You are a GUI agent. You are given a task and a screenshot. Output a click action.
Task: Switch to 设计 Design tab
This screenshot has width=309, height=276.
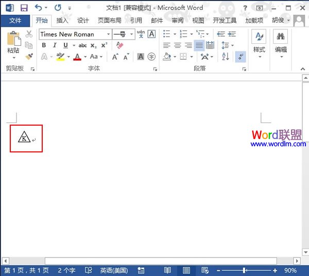83,21
